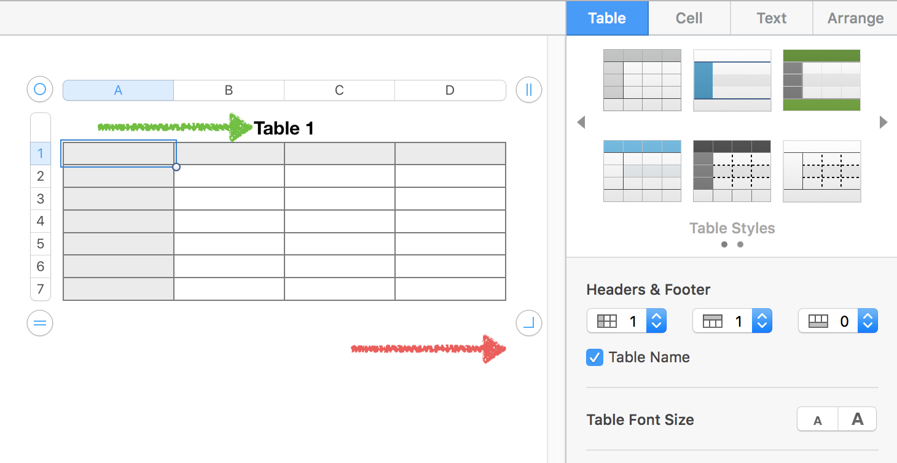Apply the green header table style
This screenshot has height=463, width=897.
(821, 80)
